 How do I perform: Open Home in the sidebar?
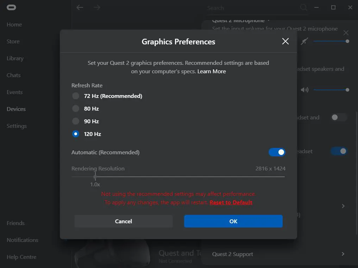[x=14, y=24]
